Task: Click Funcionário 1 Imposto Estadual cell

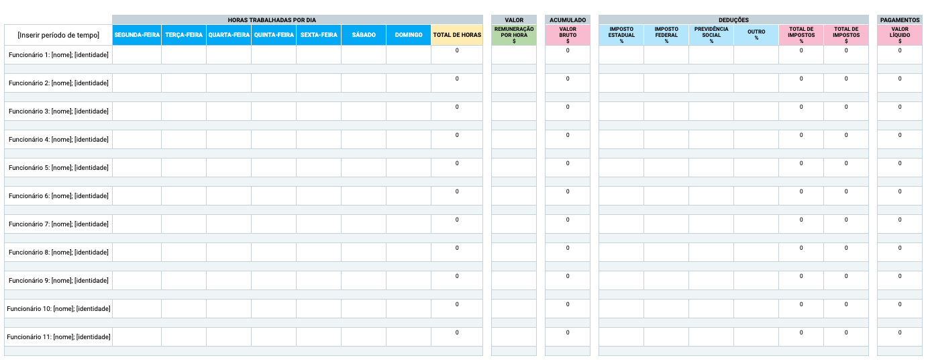Action: [621, 55]
